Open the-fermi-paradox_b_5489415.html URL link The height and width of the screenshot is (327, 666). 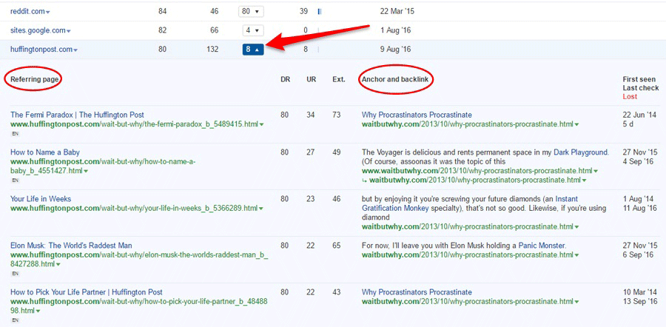click(134, 124)
